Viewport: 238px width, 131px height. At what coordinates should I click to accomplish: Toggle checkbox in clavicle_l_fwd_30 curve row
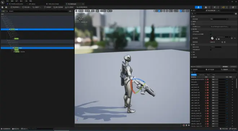227,118
